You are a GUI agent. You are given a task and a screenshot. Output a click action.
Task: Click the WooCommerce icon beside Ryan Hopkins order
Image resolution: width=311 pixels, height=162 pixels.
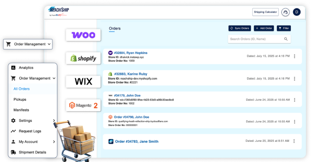[x=111, y=53]
